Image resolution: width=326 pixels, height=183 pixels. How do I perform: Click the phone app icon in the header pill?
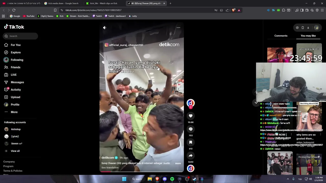tap(303, 28)
